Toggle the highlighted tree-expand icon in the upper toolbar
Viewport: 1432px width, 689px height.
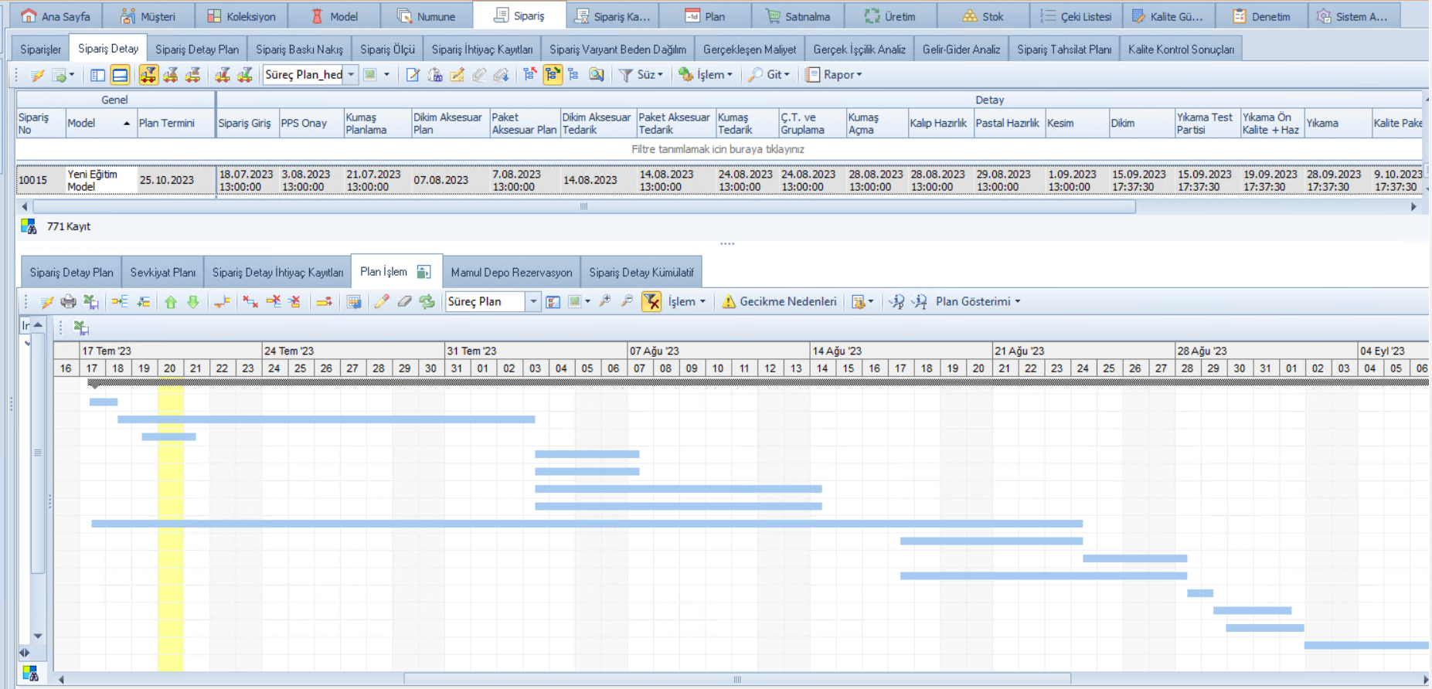pyautogui.click(x=552, y=75)
